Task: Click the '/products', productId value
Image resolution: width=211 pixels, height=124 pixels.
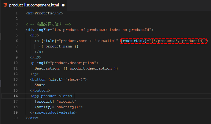Action: coord(178,41)
